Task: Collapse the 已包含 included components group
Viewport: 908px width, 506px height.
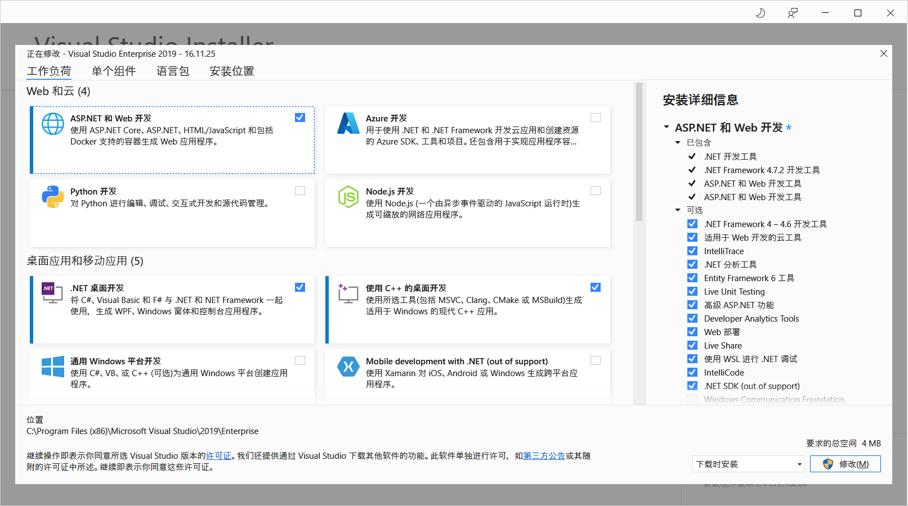Action: pyautogui.click(x=678, y=143)
